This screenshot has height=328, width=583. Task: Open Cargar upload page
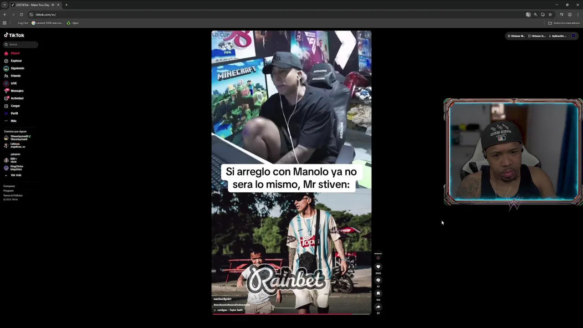12,106
